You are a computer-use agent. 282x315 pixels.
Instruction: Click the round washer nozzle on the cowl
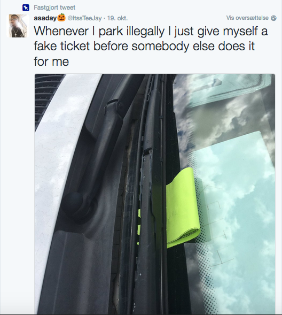[x=73, y=204]
